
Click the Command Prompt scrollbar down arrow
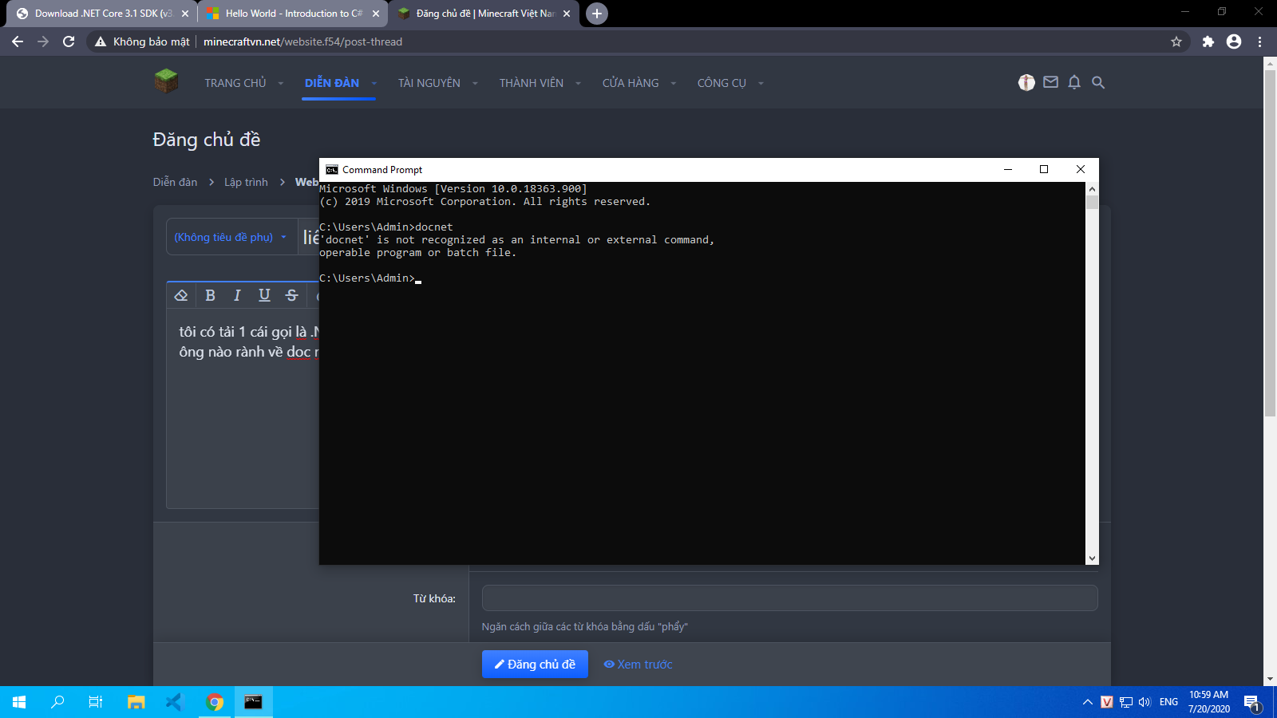pos(1092,558)
